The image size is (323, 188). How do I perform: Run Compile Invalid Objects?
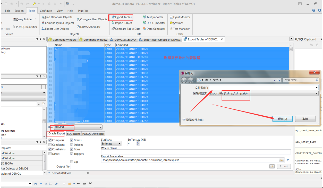58,23
